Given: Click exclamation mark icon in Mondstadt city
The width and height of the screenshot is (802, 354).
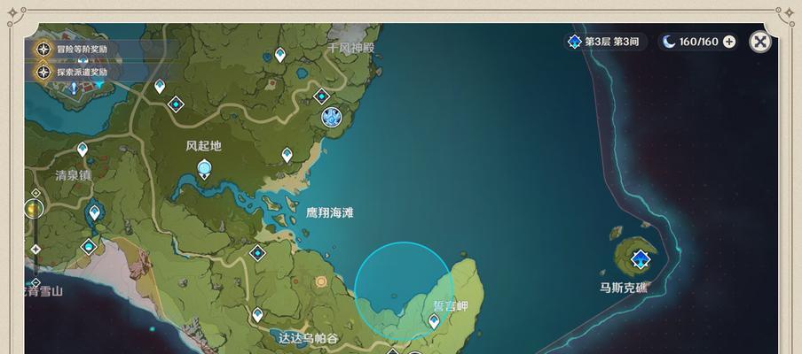Looking at the screenshot, I should pyautogui.click(x=74, y=88).
